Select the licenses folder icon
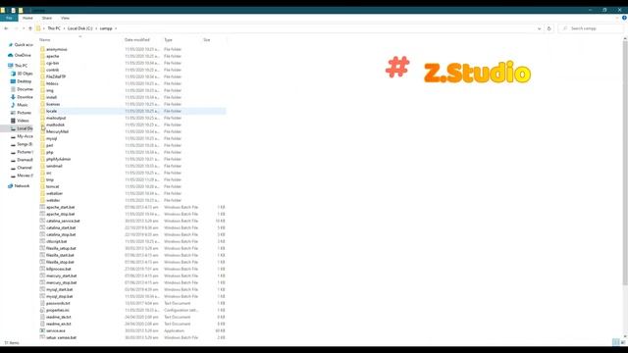Viewport: 628px width, 353px height. coord(42,104)
